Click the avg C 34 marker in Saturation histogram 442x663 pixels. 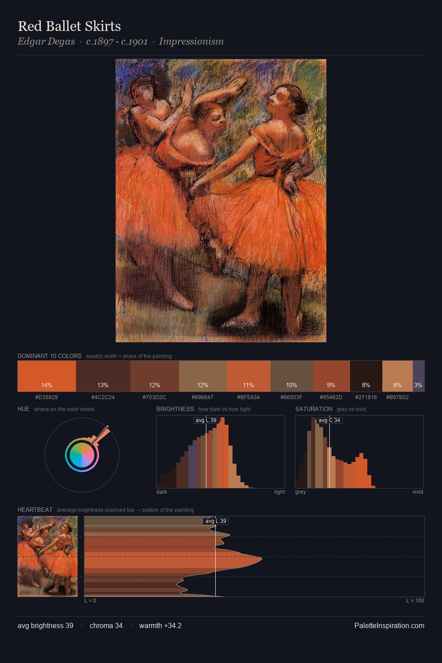(x=329, y=420)
